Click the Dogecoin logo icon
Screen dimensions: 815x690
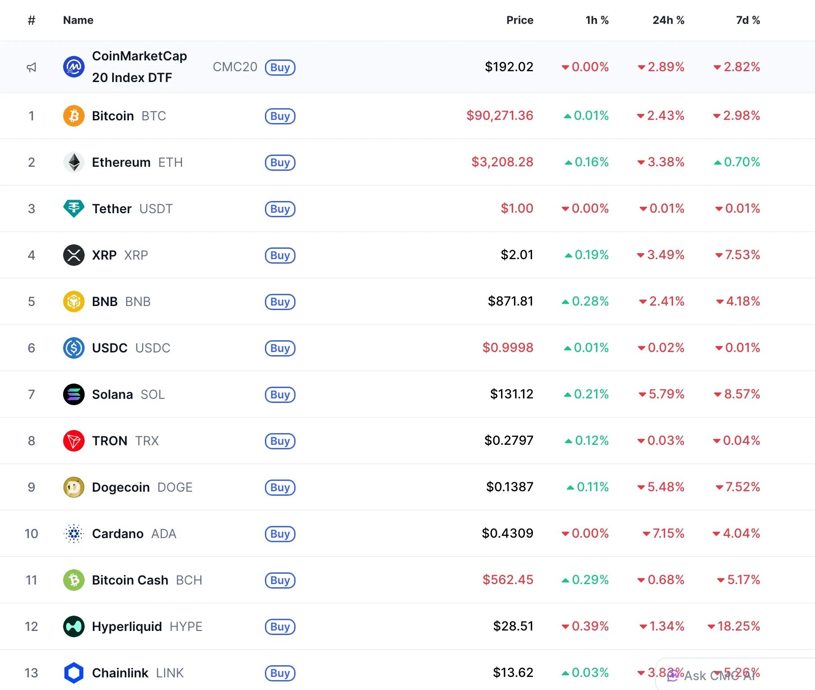tap(73, 487)
